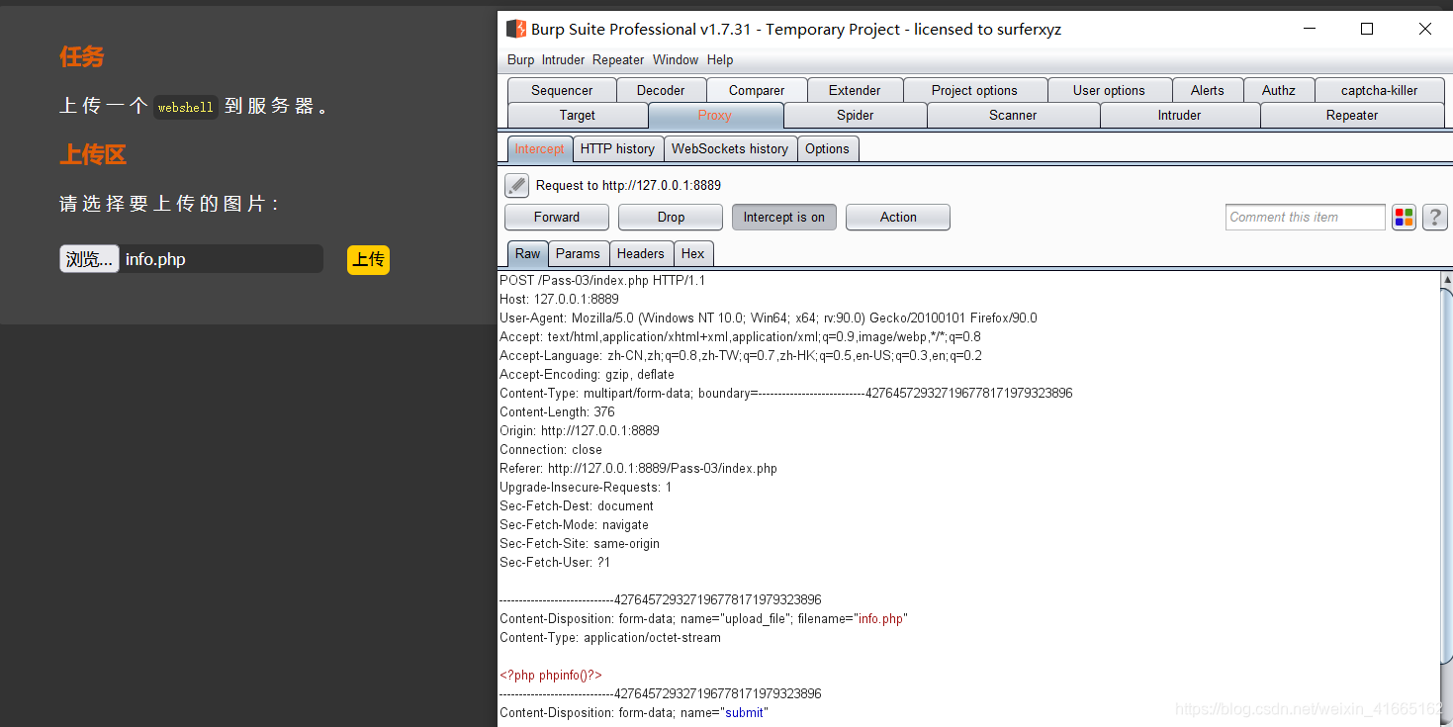The height and width of the screenshot is (727, 1453).
Task: Click the 浏览... browse button on web page
Action: click(89, 259)
